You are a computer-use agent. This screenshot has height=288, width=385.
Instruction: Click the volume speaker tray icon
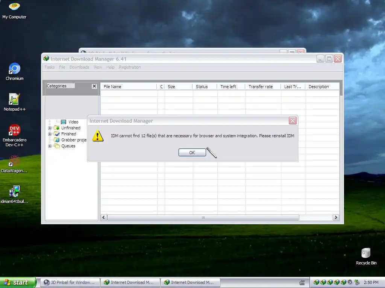tap(350, 282)
